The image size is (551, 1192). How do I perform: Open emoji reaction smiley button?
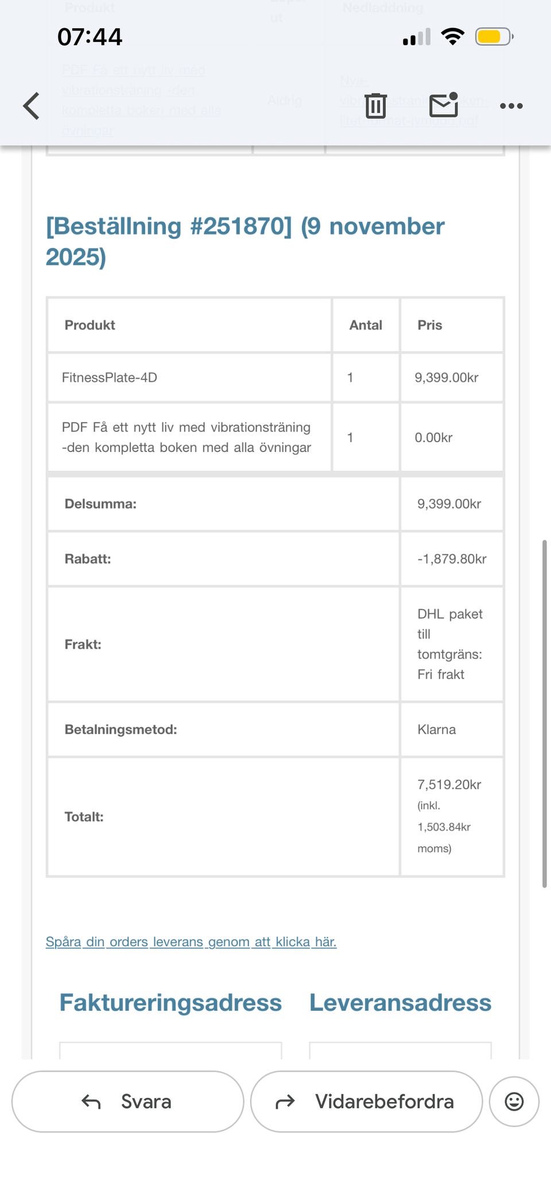pos(514,1101)
